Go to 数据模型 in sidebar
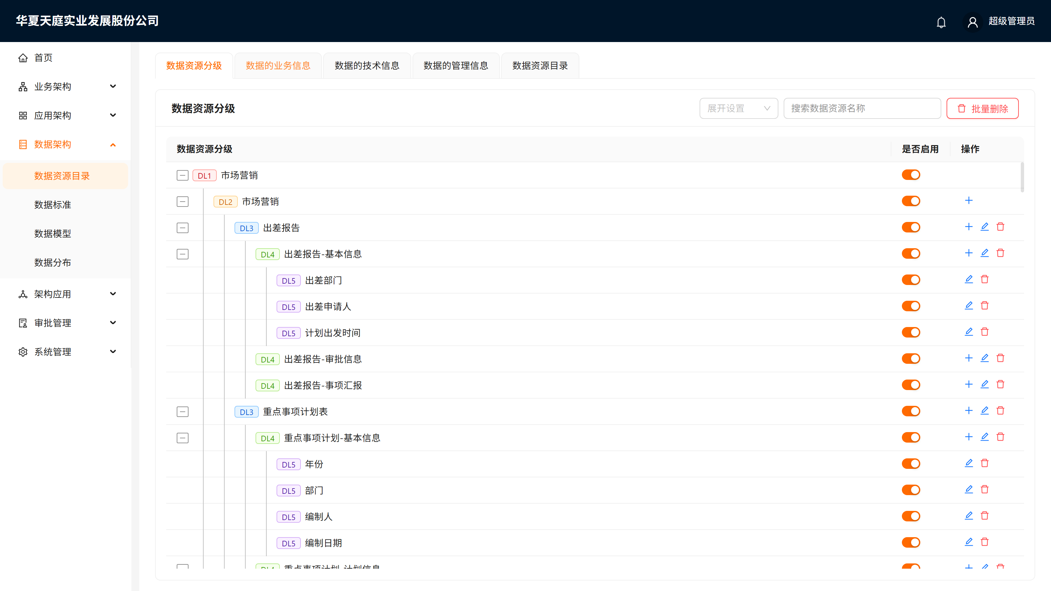The height and width of the screenshot is (591, 1051). [x=65, y=234]
